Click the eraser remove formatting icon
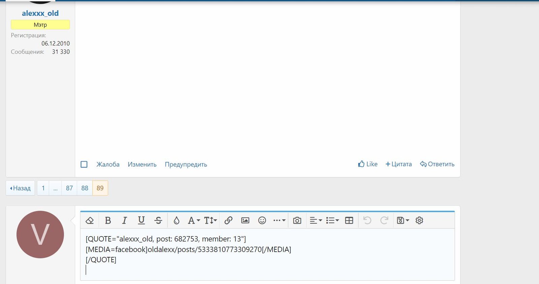The height and width of the screenshot is (284, 539). click(x=90, y=220)
